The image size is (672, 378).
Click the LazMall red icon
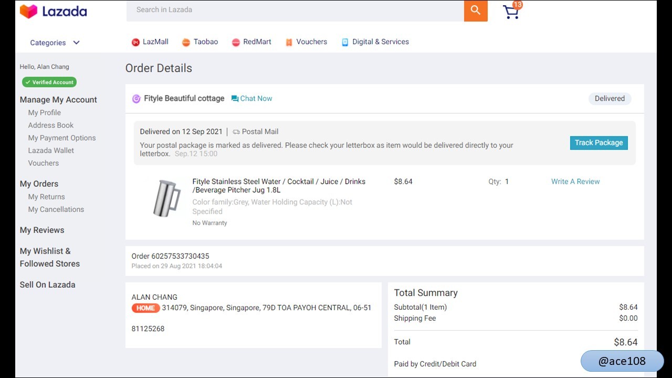pos(135,43)
